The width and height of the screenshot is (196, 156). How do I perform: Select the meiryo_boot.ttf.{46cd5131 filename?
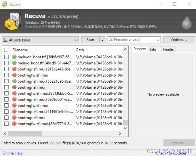(x=46, y=63)
